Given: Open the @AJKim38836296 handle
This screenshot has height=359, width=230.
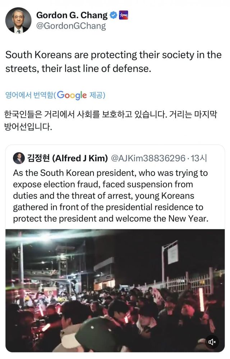Looking at the screenshot, I should pos(148,158).
